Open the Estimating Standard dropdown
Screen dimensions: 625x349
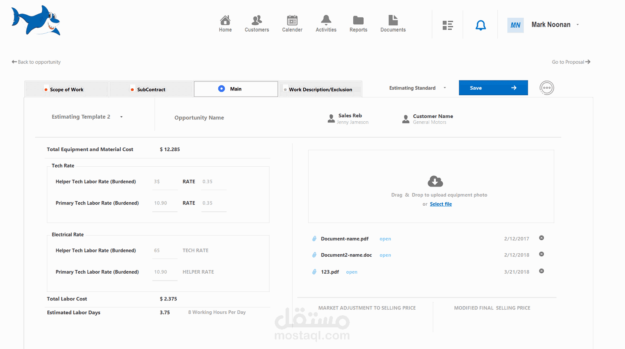tap(444, 87)
